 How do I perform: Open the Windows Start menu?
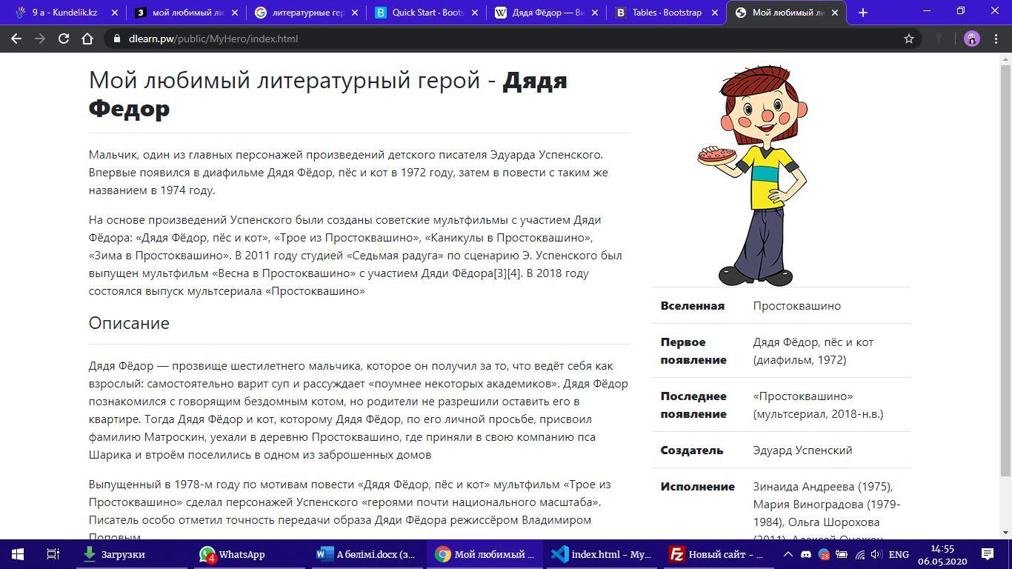click(x=18, y=554)
